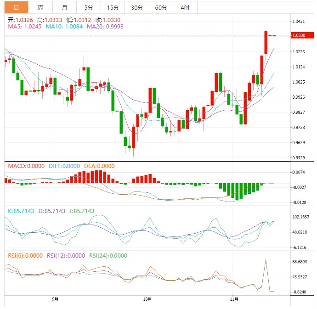The width and height of the screenshot is (317, 309).
Task: Click the 0.9629 price axis label
Action: click(x=299, y=143)
